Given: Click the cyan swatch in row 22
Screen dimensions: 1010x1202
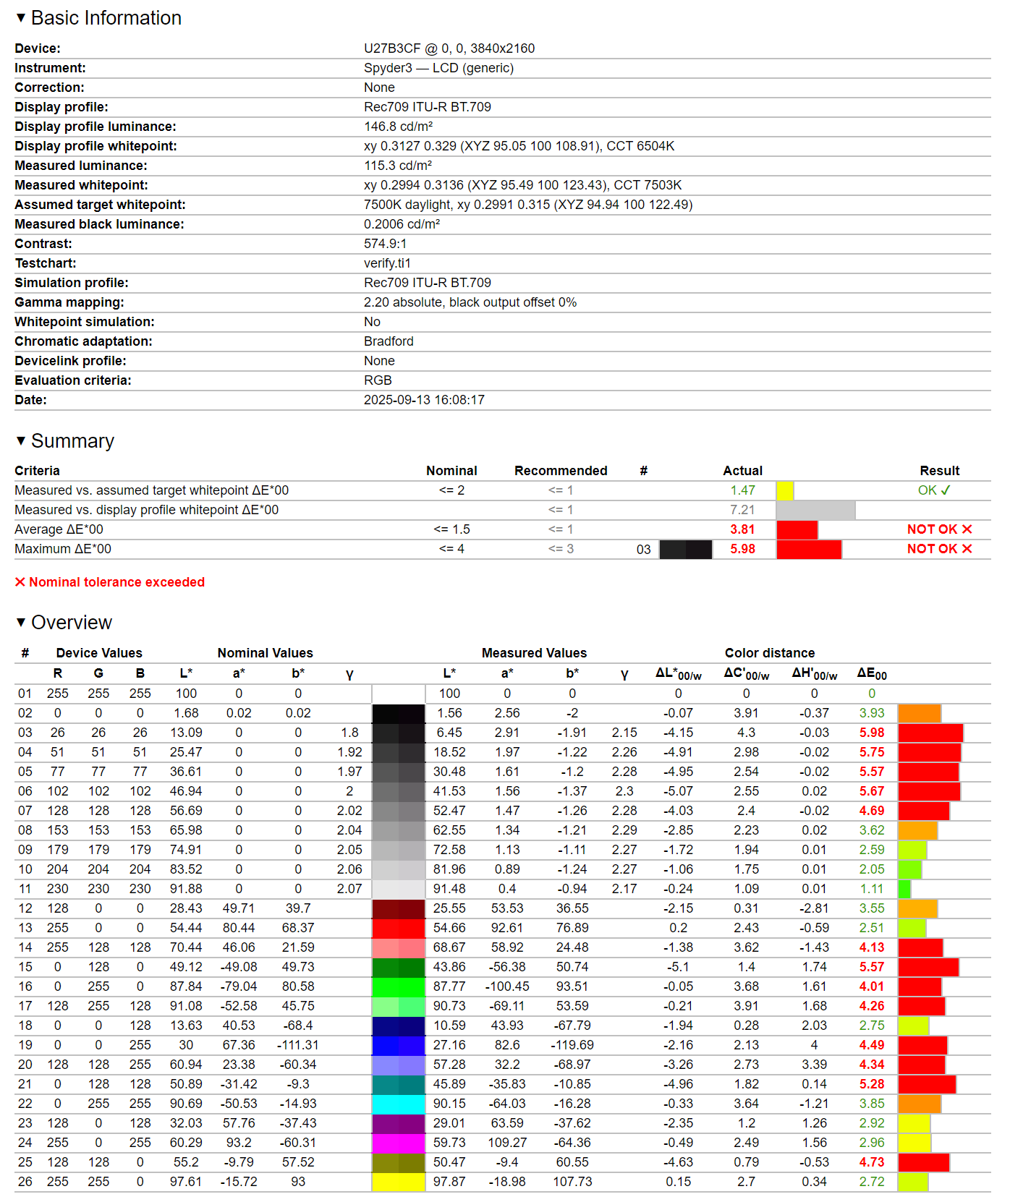Looking at the screenshot, I should (399, 1104).
